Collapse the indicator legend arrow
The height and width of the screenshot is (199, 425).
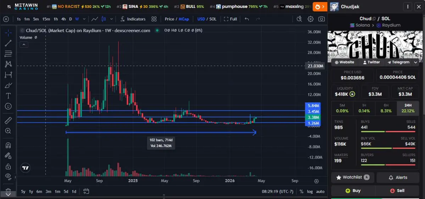click(24, 45)
